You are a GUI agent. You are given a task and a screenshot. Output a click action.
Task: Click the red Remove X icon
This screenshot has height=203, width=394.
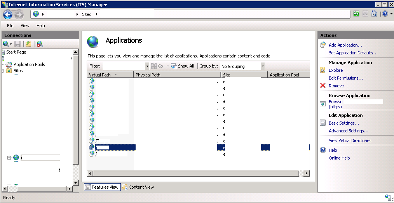coord(323,86)
